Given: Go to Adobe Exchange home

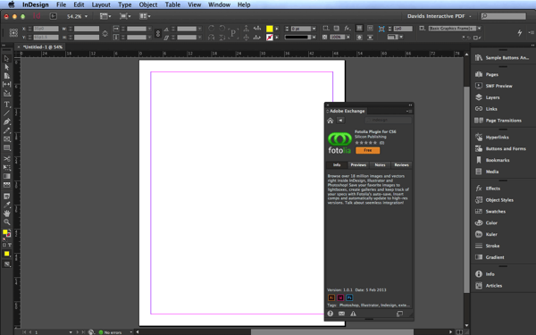Looking at the screenshot, I should tap(331, 121).
